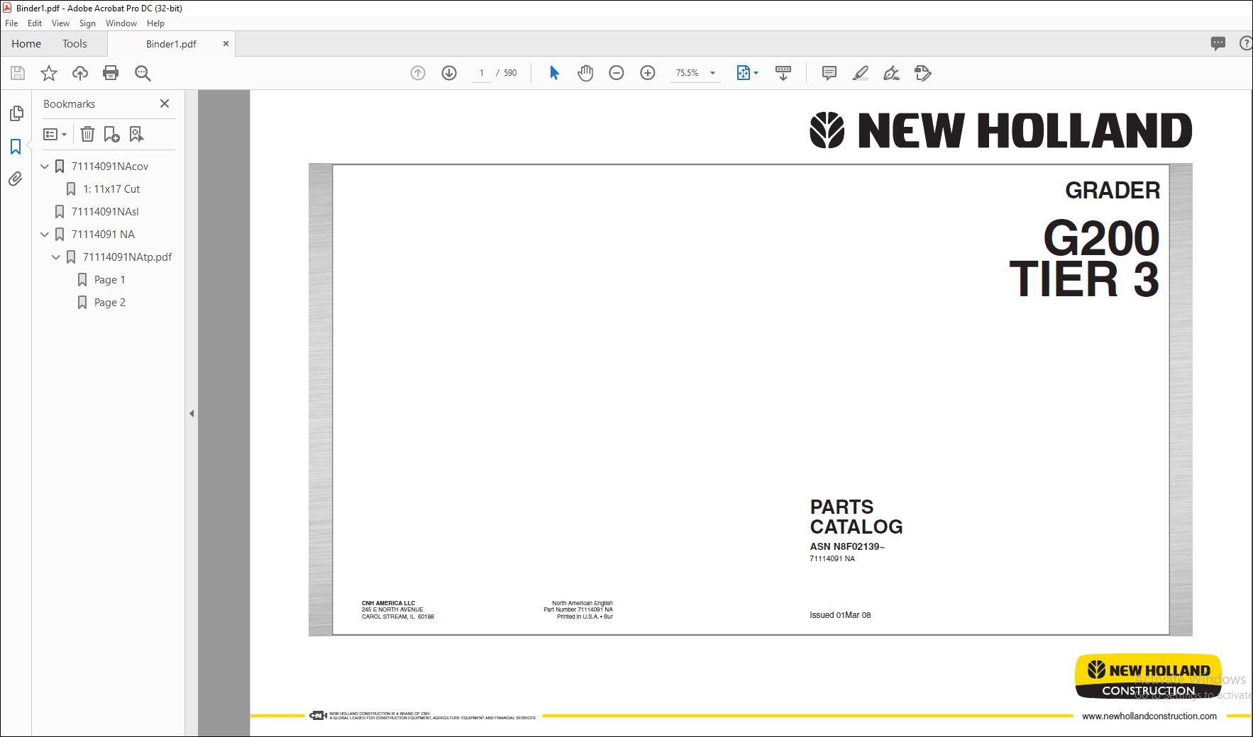Print the document

[x=111, y=73]
